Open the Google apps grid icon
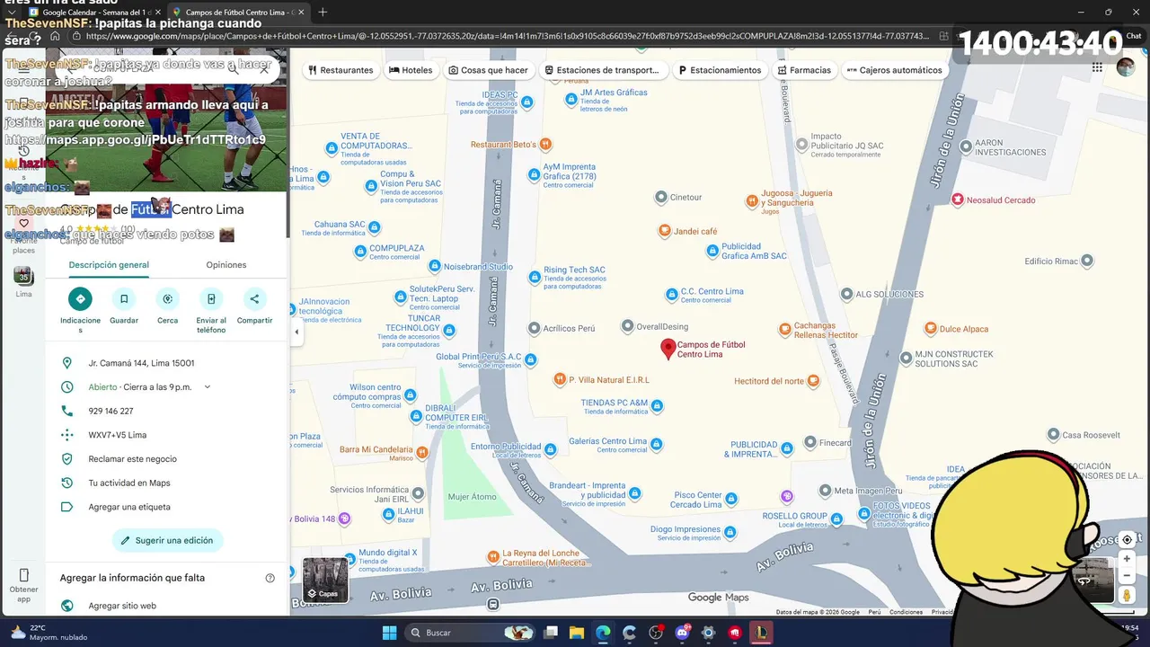 pyautogui.click(x=1097, y=67)
